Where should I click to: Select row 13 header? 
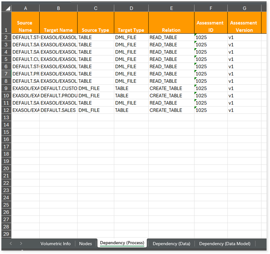[x=6, y=117]
